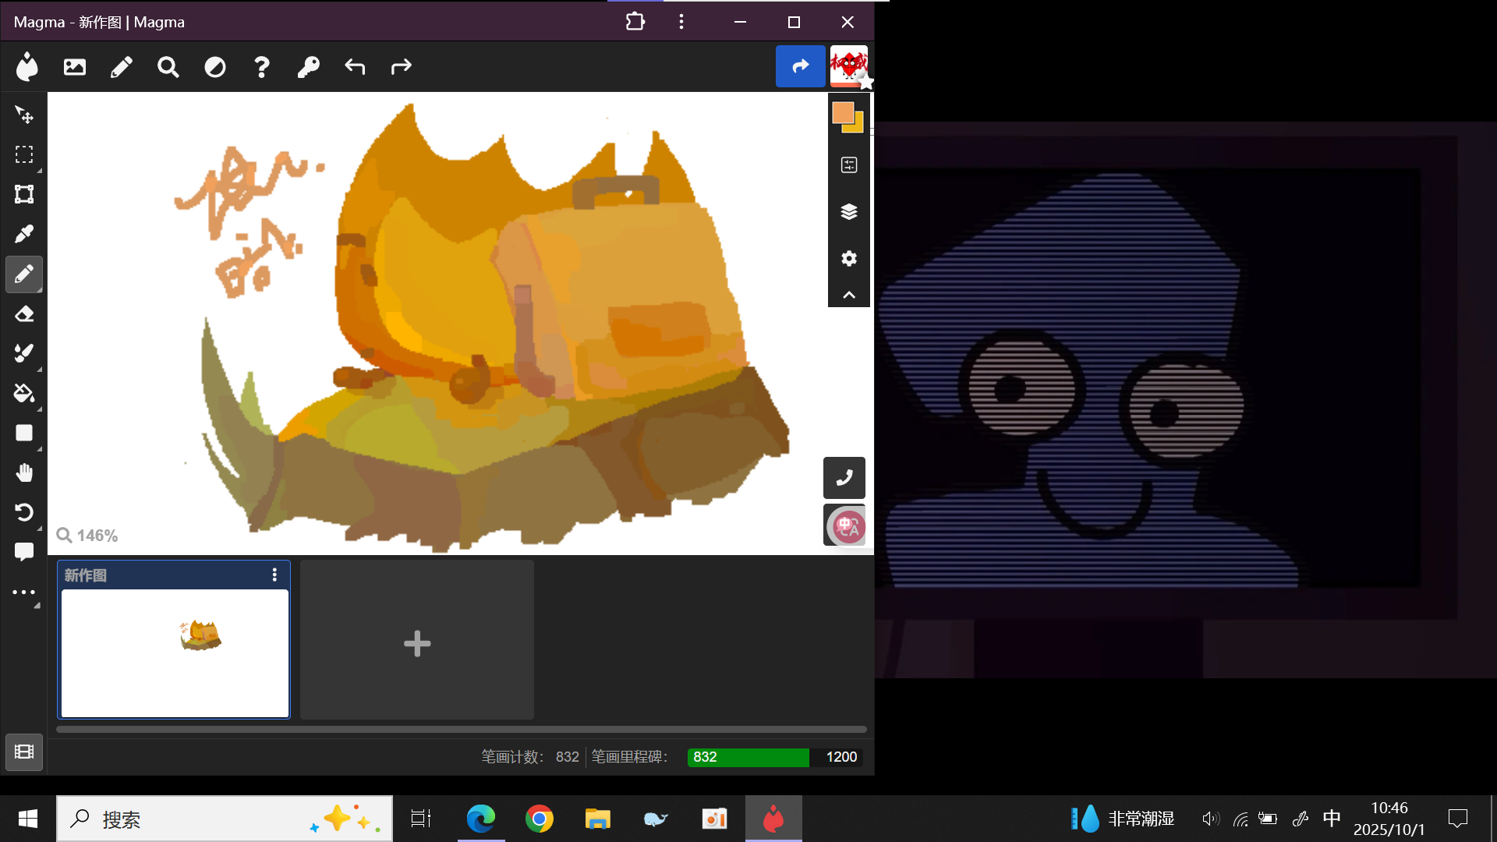The height and width of the screenshot is (842, 1497).
Task: Open browser three-dot menu in title bar
Action: [681, 22]
